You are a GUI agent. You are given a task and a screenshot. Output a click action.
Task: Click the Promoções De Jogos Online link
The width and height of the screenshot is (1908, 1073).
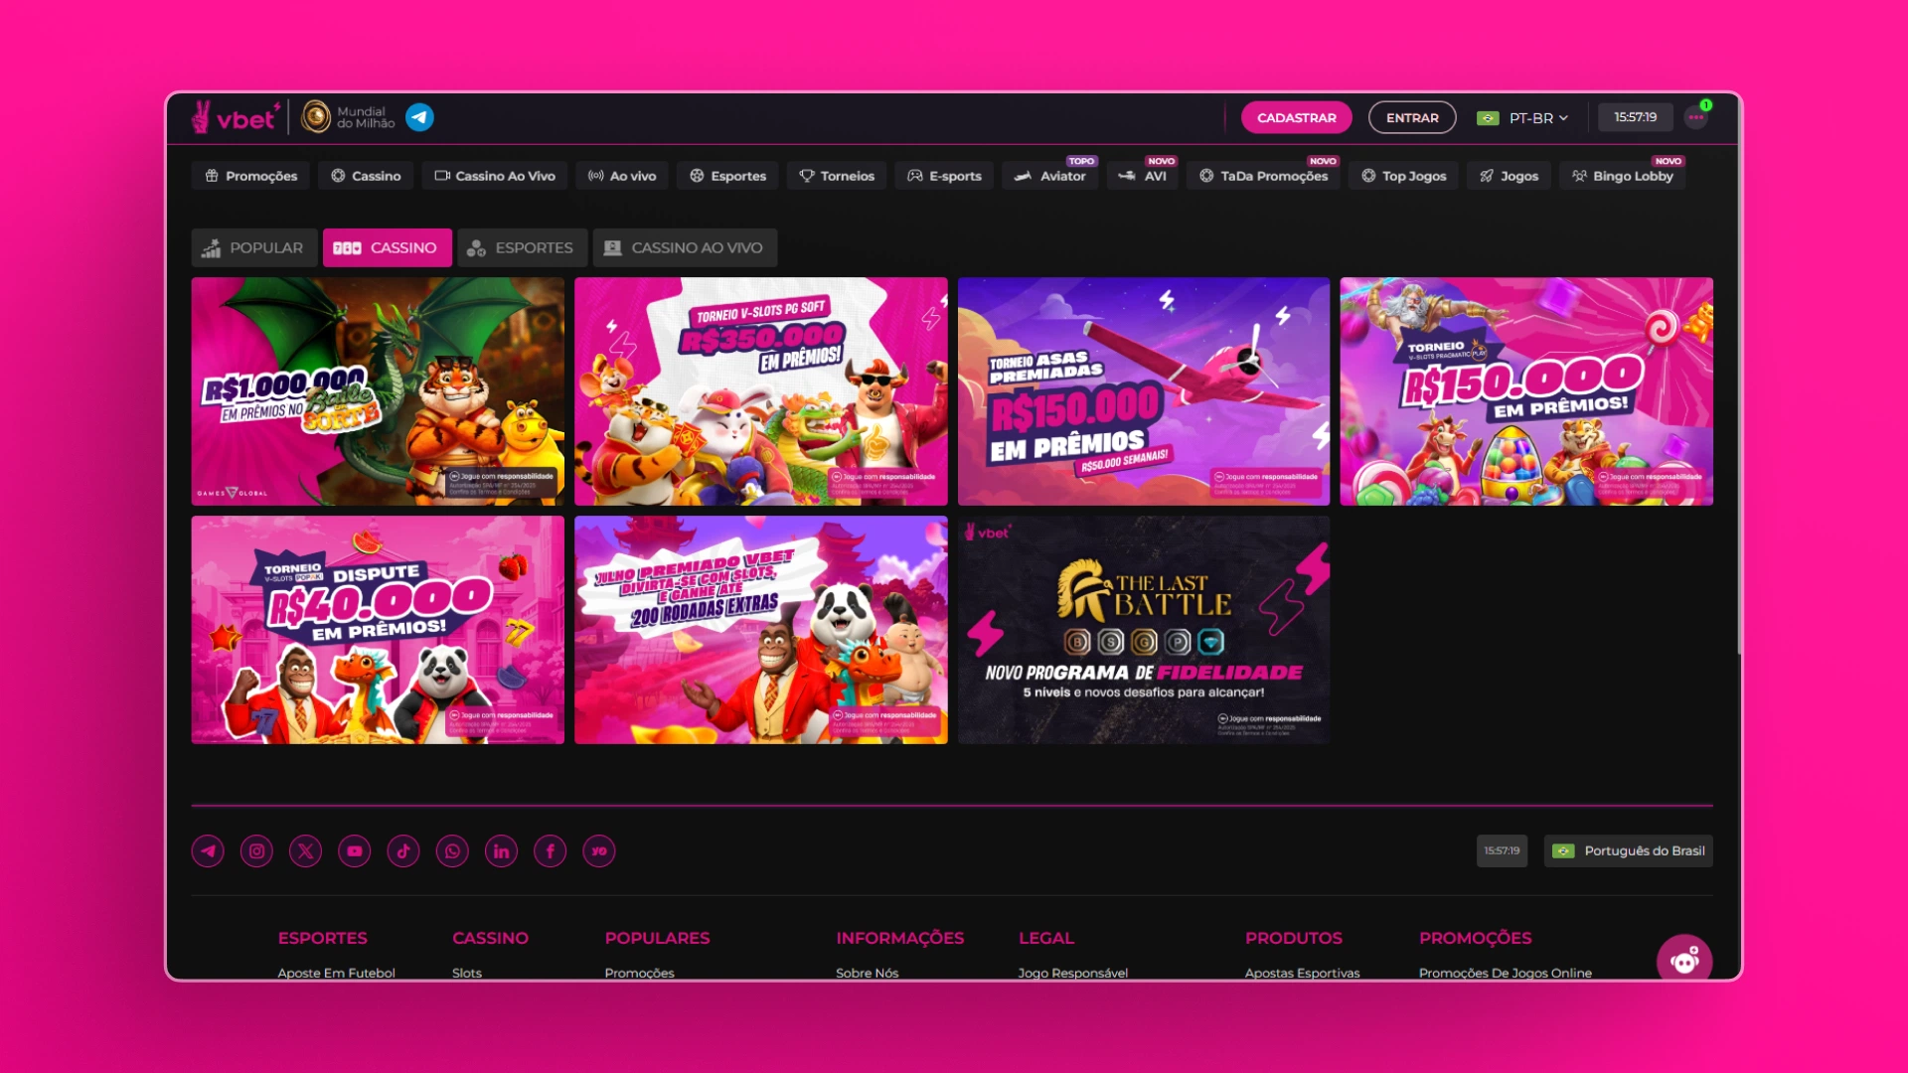click(1506, 973)
